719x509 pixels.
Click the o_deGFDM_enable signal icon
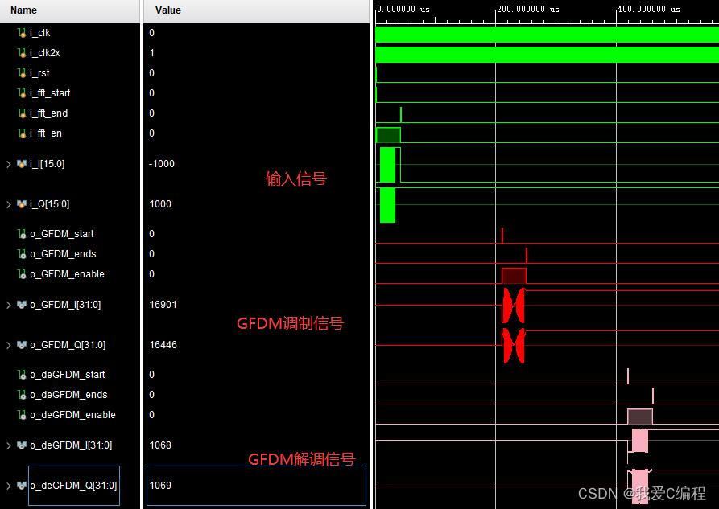coord(22,415)
